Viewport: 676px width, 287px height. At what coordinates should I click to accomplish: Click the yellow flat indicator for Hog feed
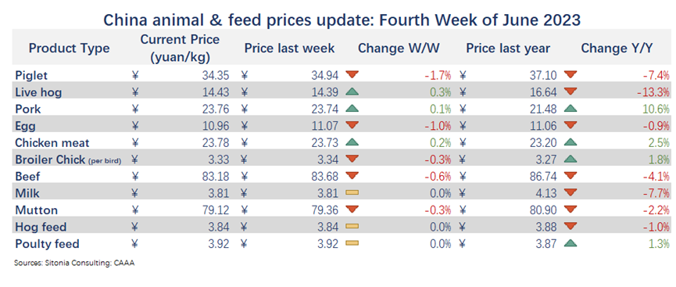pyautogui.click(x=352, y=227)
